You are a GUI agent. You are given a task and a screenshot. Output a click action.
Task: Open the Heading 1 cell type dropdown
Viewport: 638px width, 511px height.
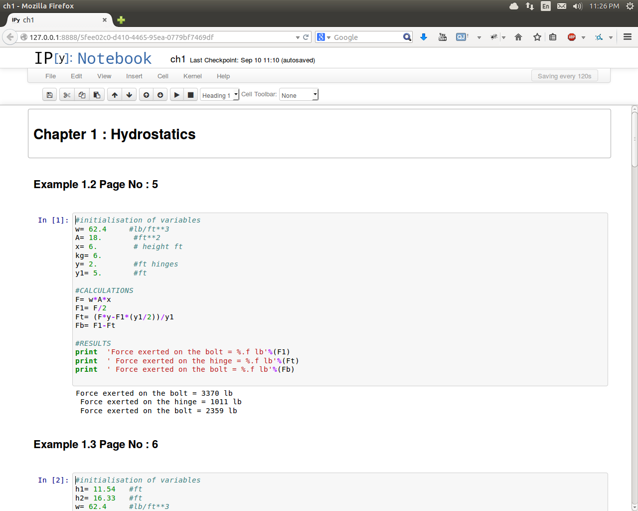(219, 95)
